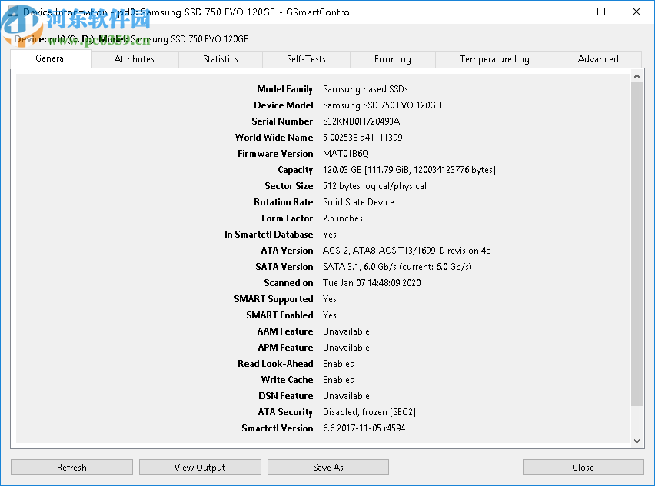
Task: Click the 'DSN Feature' label
Action: [286, 396]
